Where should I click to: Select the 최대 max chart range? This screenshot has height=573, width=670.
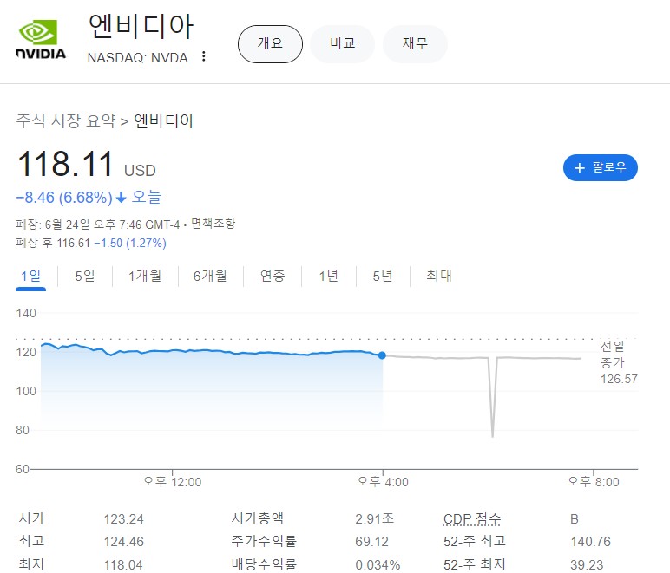point(439,276)
